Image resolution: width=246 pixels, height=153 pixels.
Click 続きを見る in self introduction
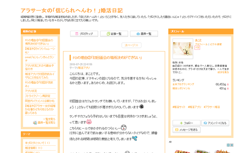[x=223, y=72]
